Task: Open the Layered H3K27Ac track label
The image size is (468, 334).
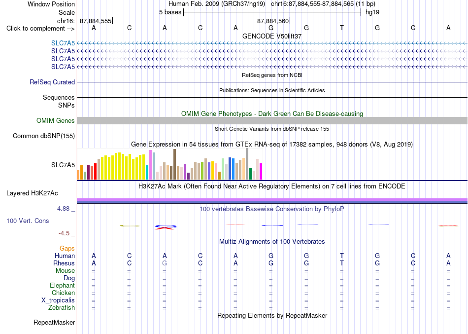Action: (x=32, y=193)
